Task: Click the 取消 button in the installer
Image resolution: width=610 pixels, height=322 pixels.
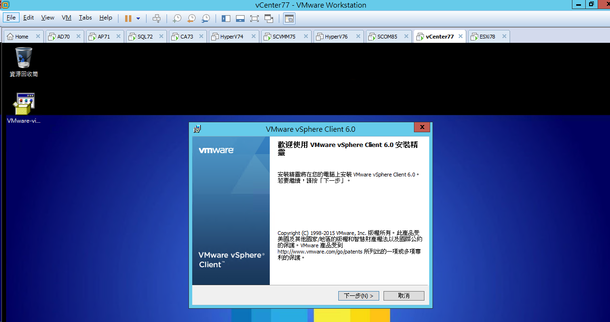Action: (403, 296)
